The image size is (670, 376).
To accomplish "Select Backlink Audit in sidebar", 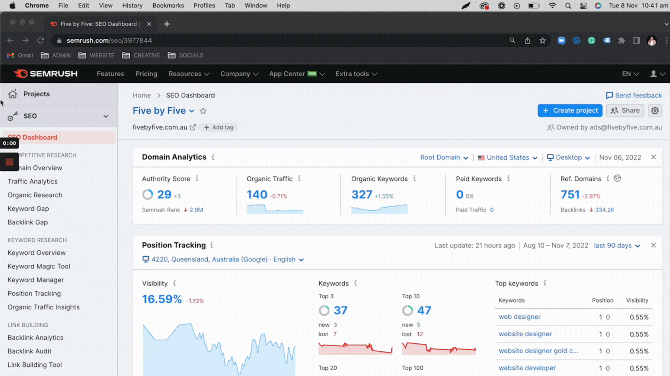I will click(x=29, y=351).
